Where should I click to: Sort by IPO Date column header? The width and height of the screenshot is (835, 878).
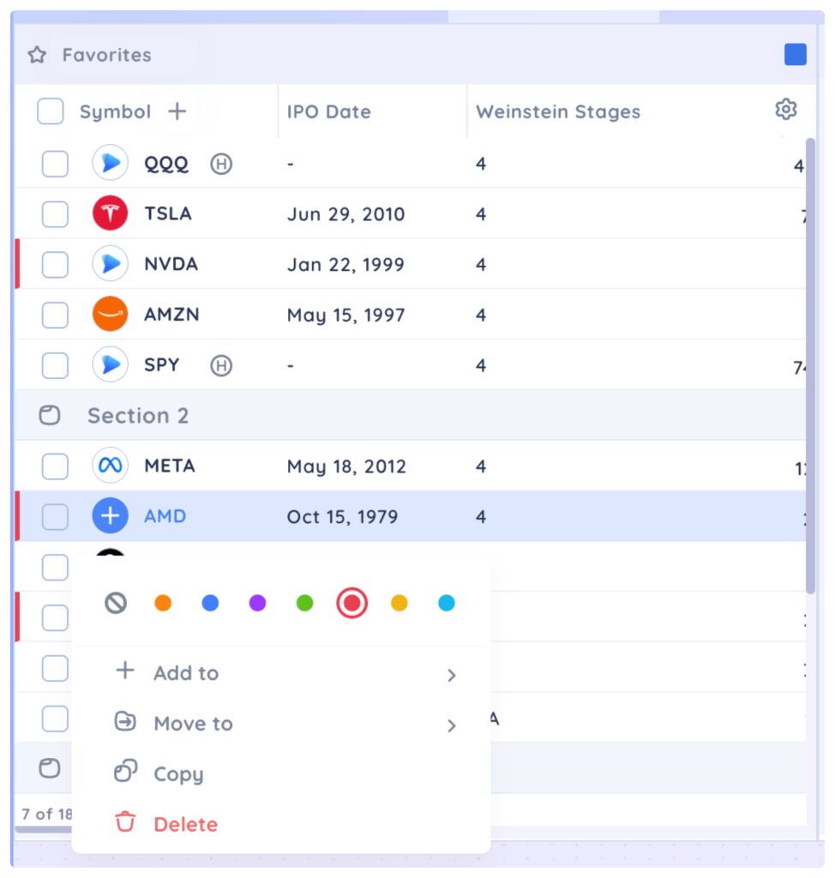328,111
